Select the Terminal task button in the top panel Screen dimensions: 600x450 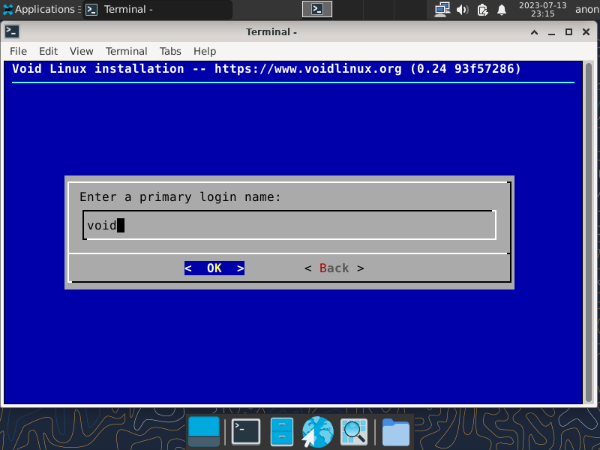tap(157, 9)
